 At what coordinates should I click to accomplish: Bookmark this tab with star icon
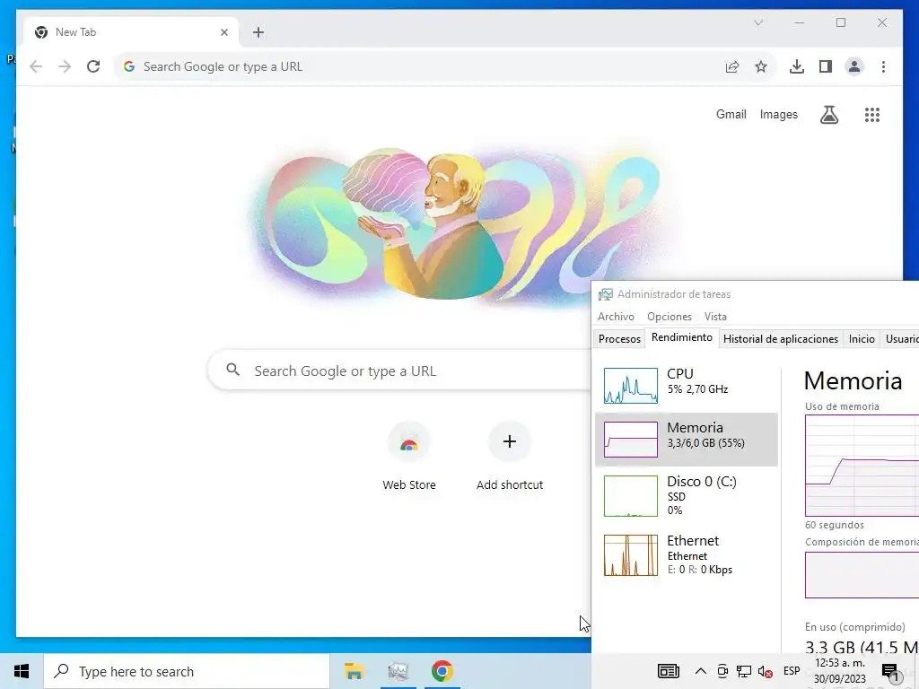(761, 66)
